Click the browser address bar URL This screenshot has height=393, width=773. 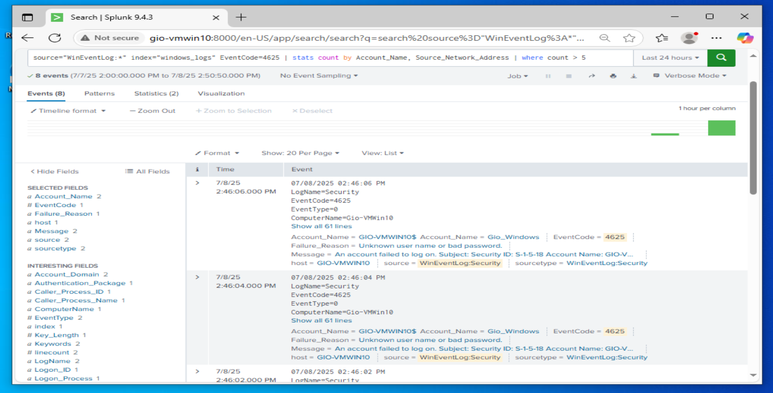point(366,38)
